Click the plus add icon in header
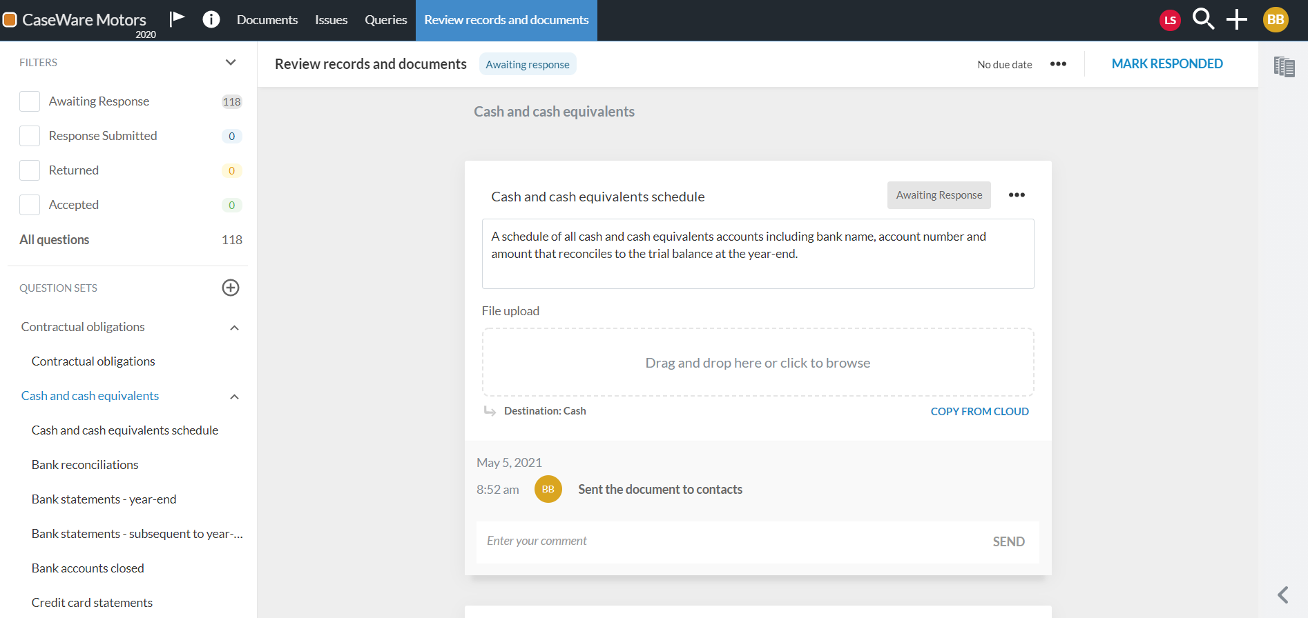This screenshot has width=1308, height=618. (1236, 19)
